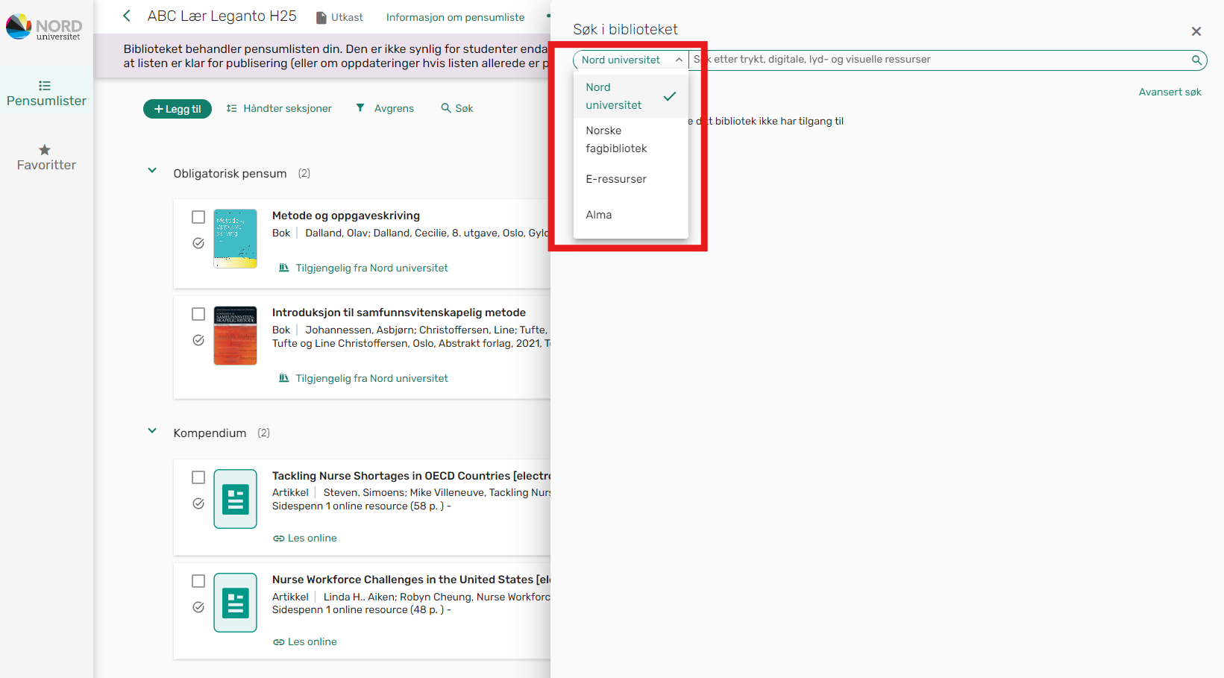Go back using the left arrow icon
Viewport: 1224px width, 678px height.
tap(127, 16)
